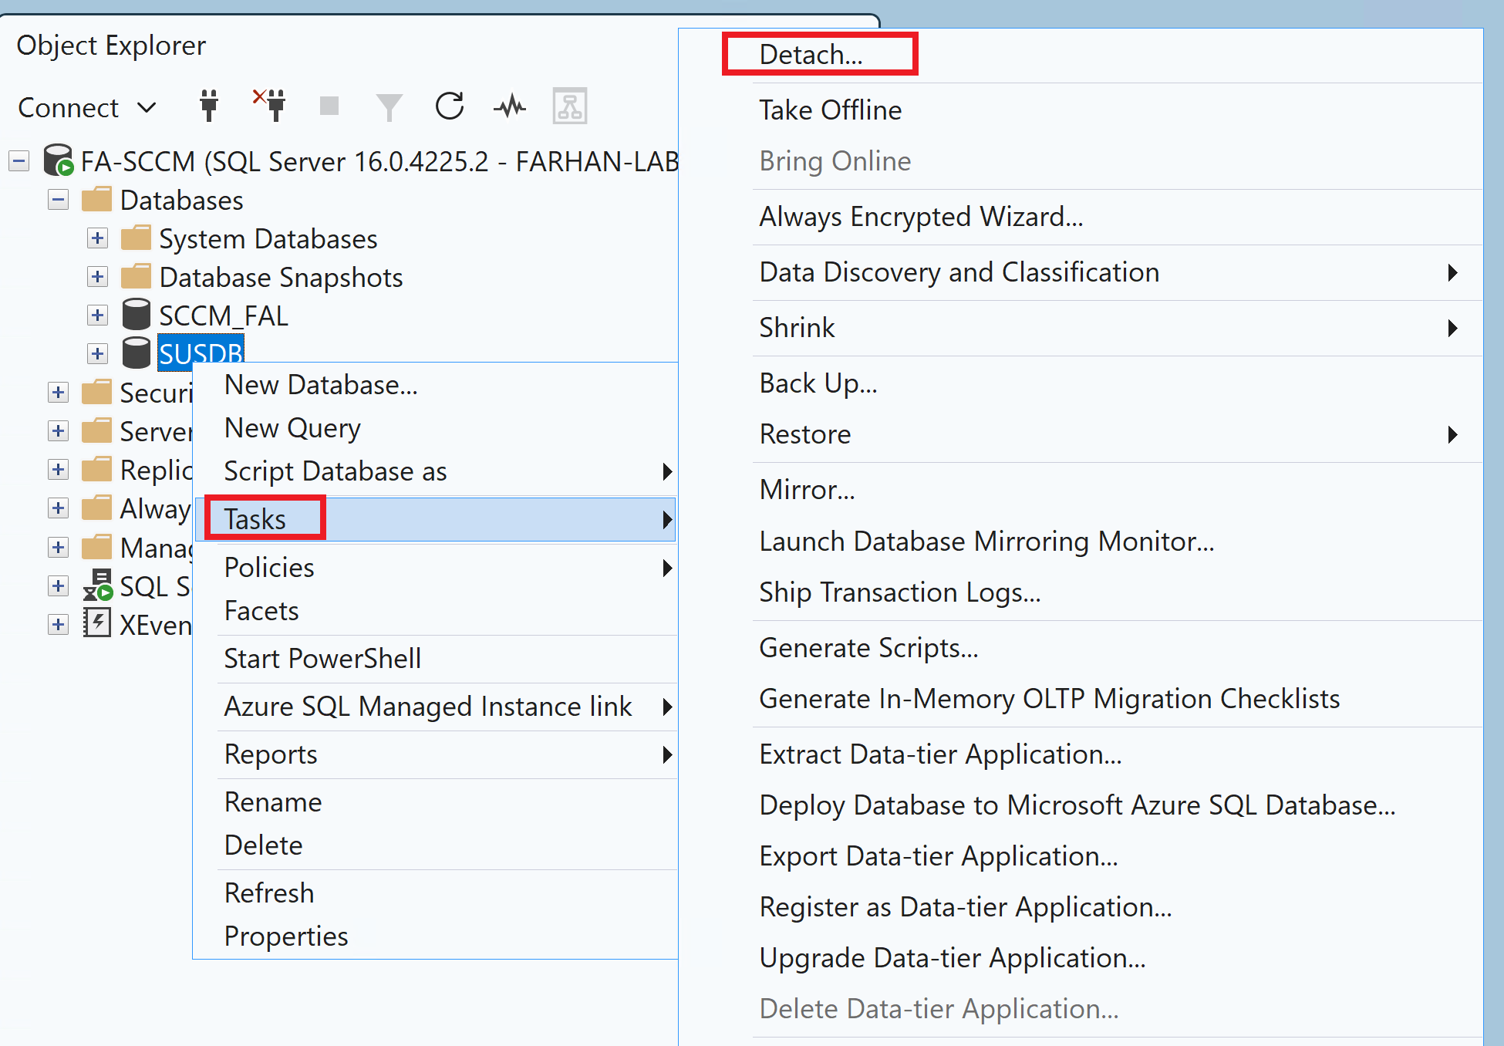
Task: Expand the System Databases folder node
Action: tap(97, 238)
